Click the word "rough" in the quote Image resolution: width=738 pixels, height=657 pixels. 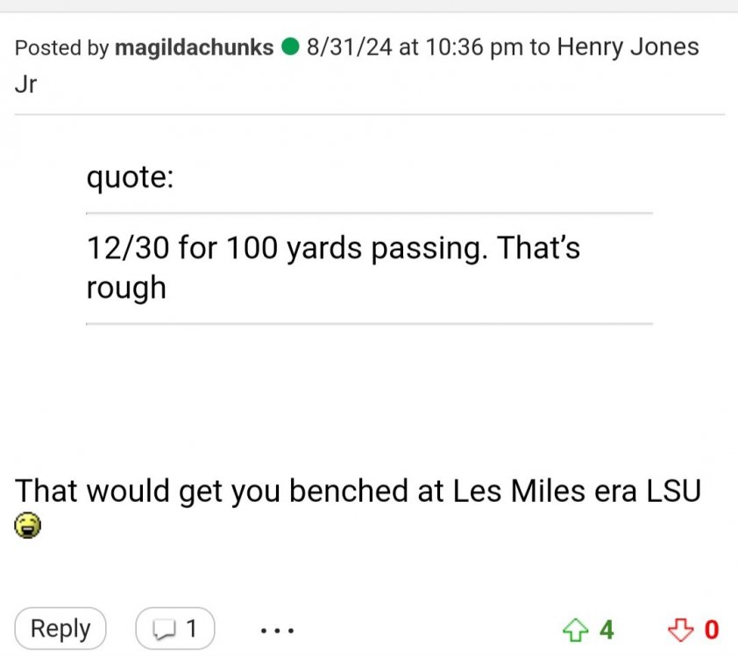(126, 287)
